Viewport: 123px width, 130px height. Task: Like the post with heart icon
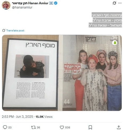click(x=62, y=127)
